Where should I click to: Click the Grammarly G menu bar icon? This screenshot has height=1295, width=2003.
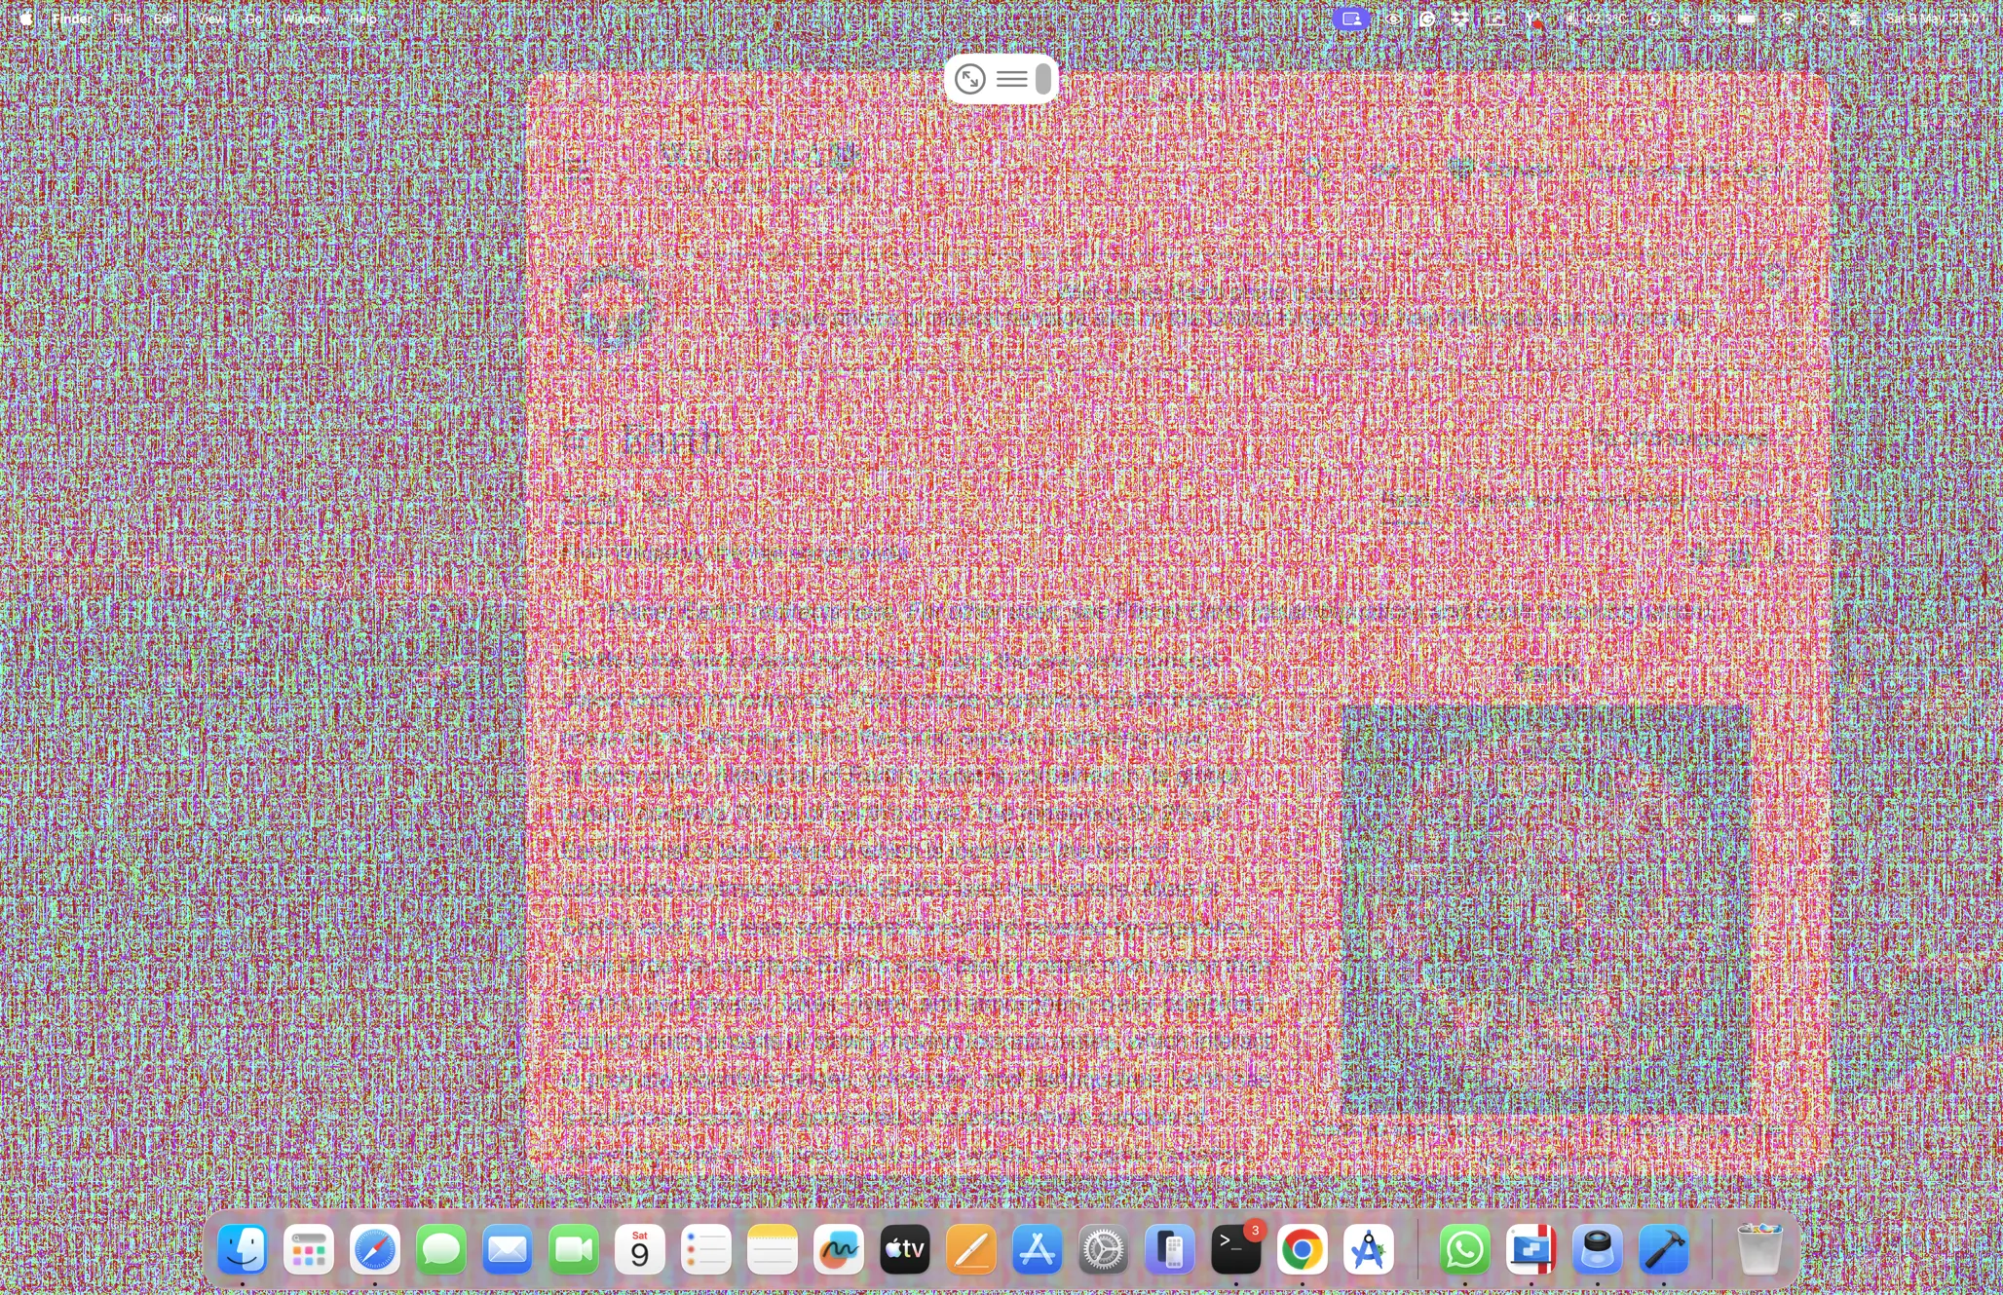[1427, 19]
